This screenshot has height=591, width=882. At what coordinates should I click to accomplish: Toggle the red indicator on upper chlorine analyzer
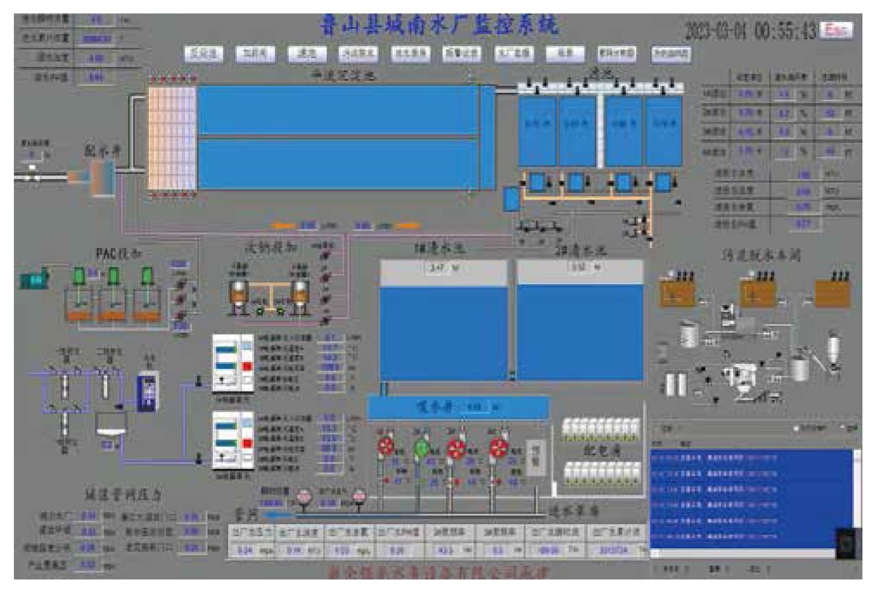point(247,367)
